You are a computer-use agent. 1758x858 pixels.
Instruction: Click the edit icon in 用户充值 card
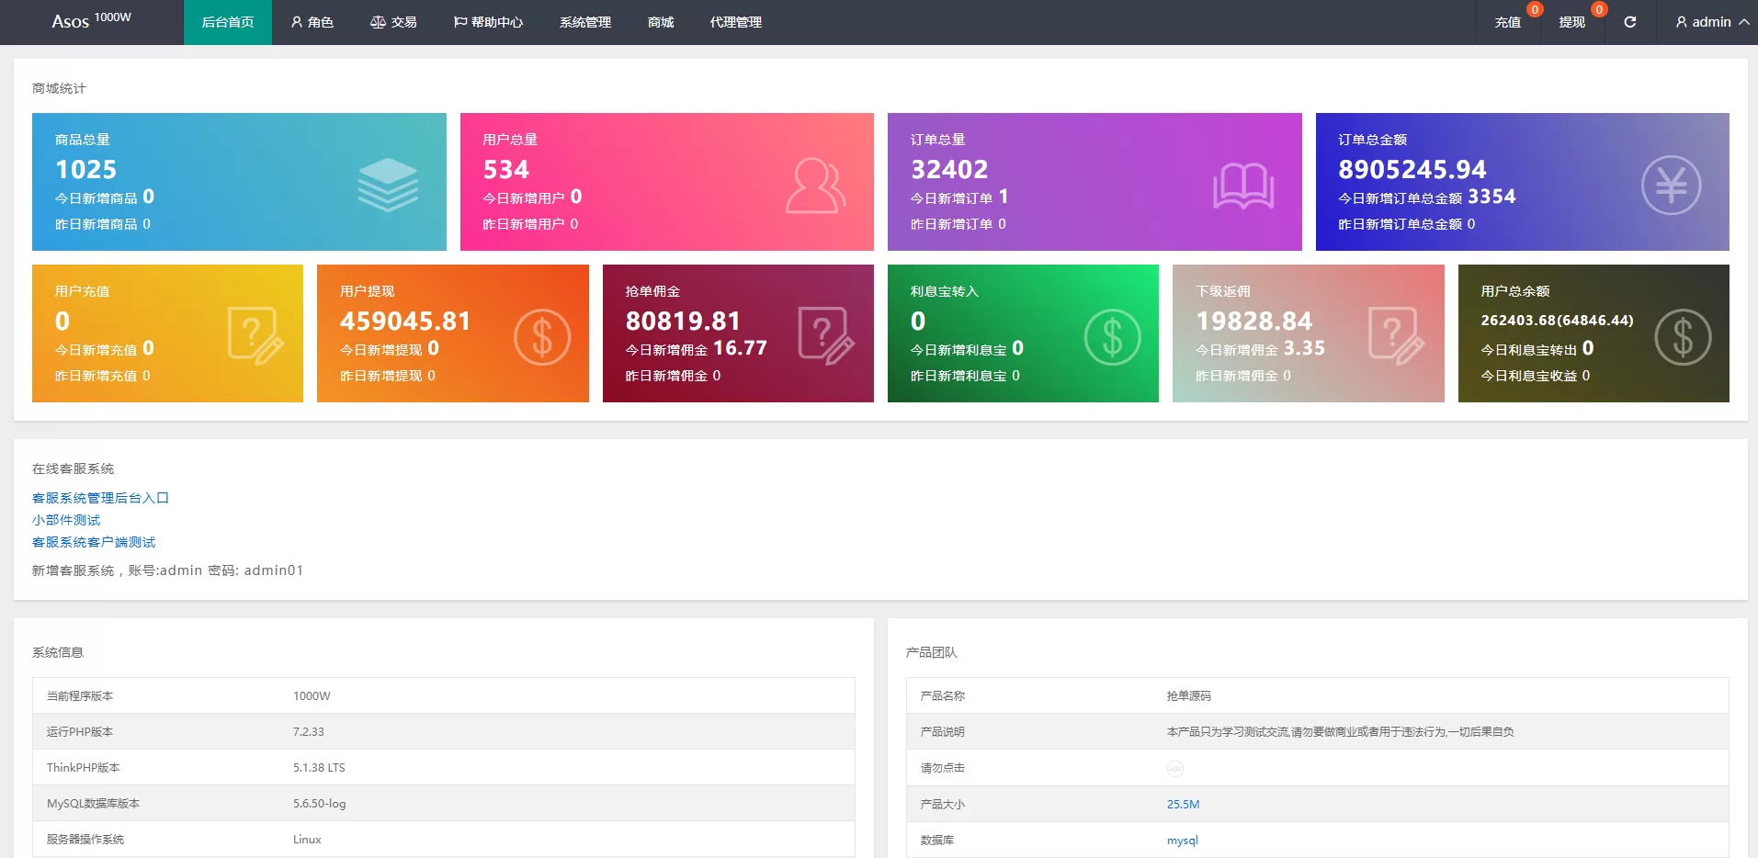[x=255, y=336]
